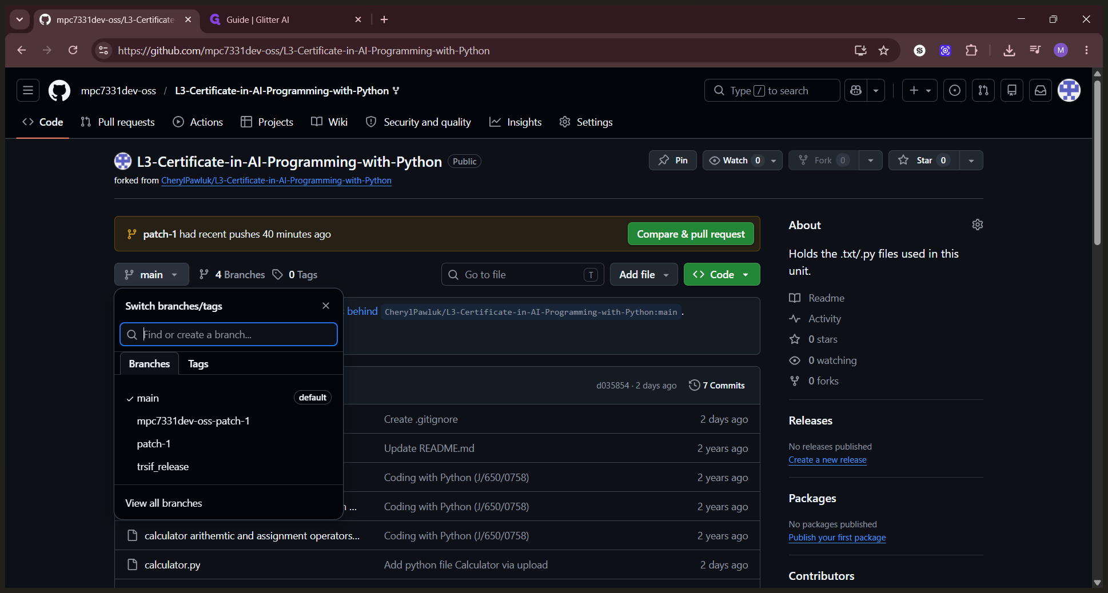The width and height of the screenshot is (1108, 593).
Task: View the 0 Tags page
Action: pos(295,274)
